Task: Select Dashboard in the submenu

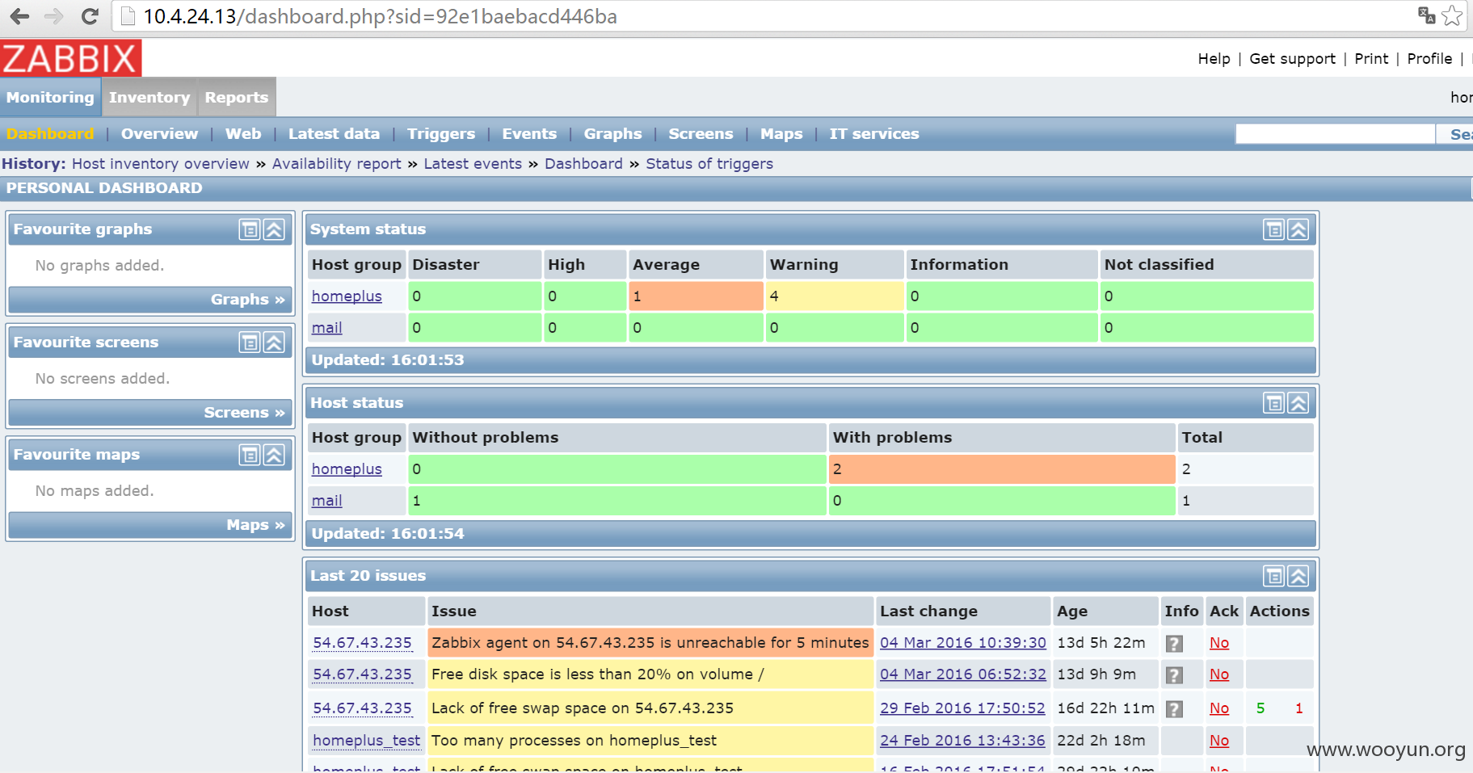Action: click(x=50, y=134)
